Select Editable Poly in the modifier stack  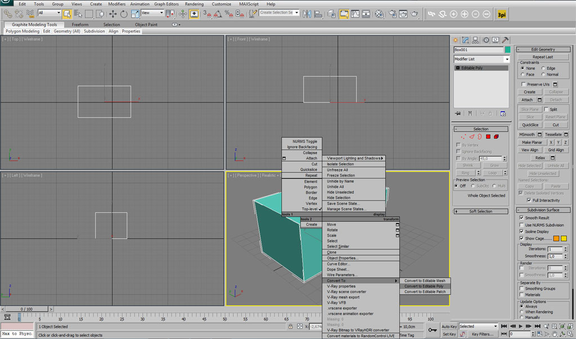481,68
